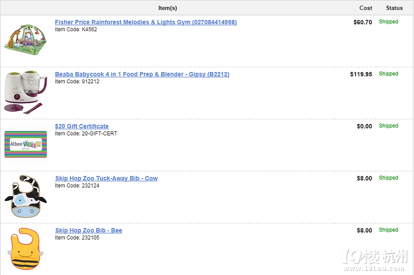The width and height of the screenshot is (414, 275).
Task: Click the Beaba Babycook blender thumbnail
Action: click(x=25, y=92)
